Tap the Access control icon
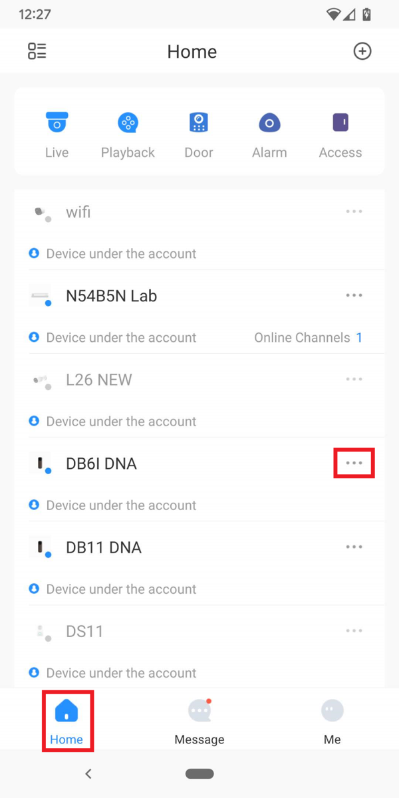The height and width of the screenshot is (798, 399). tap(340, 124)
